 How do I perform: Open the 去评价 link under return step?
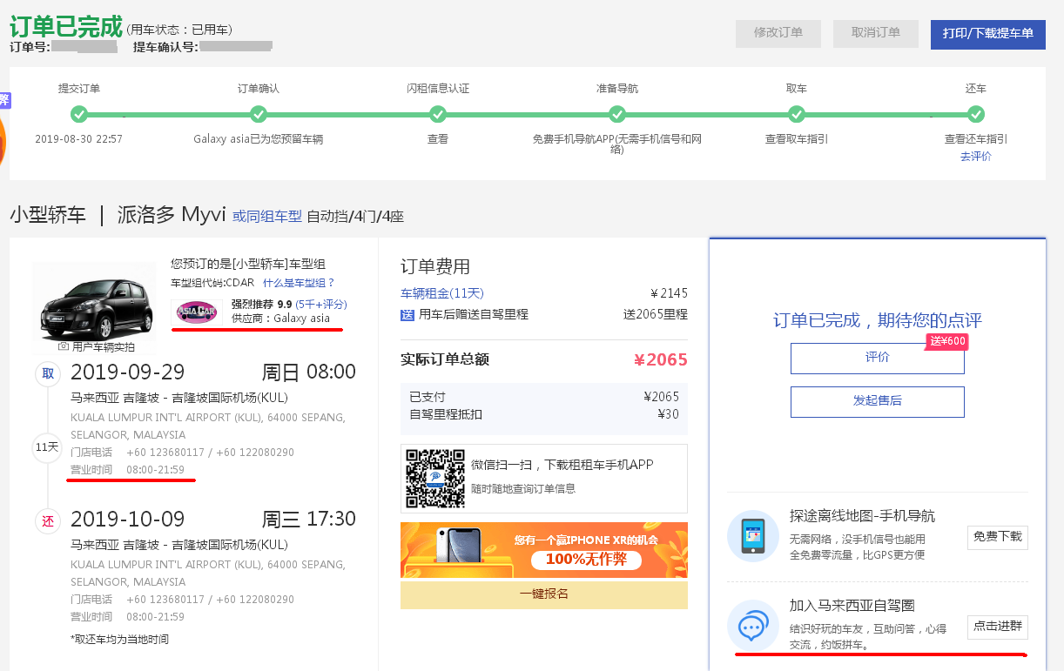(975, 157)
